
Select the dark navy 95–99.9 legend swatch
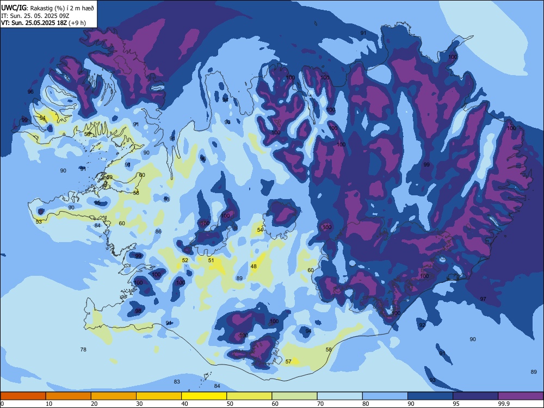click(475, 396)
